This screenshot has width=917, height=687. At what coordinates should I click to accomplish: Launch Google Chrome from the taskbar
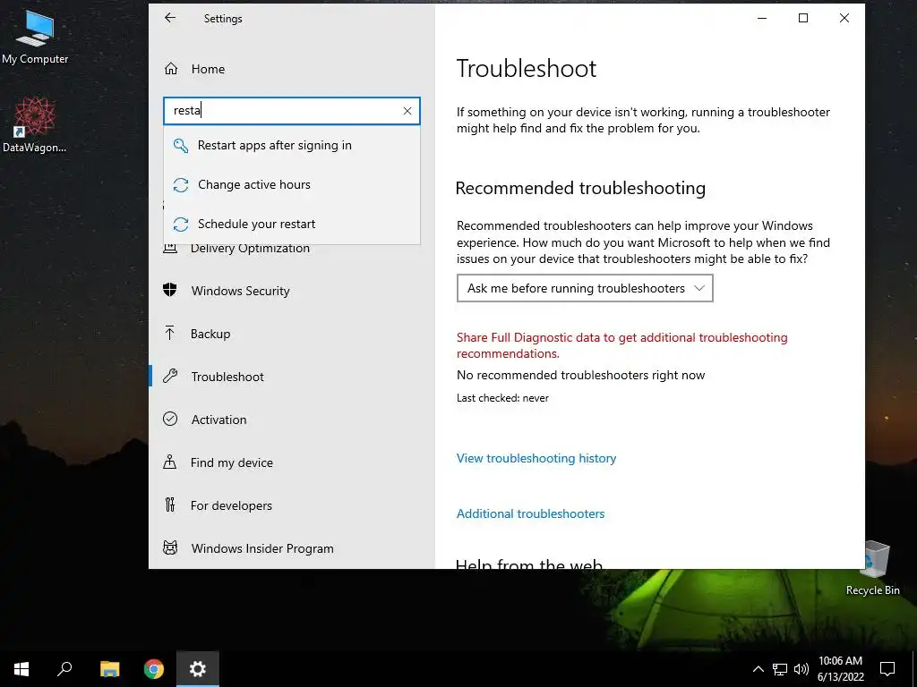[153, 669]
